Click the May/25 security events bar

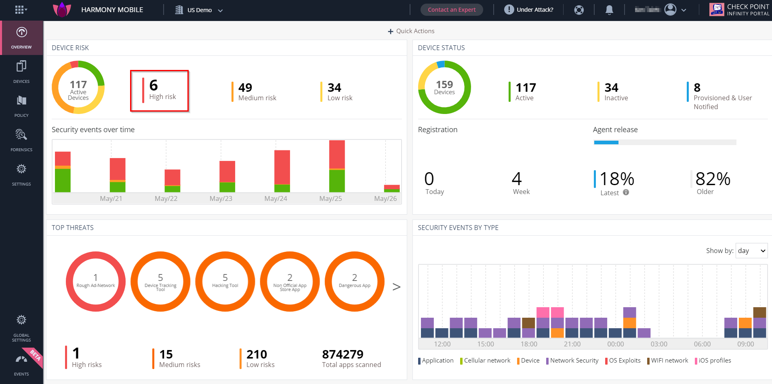point(337,166)
